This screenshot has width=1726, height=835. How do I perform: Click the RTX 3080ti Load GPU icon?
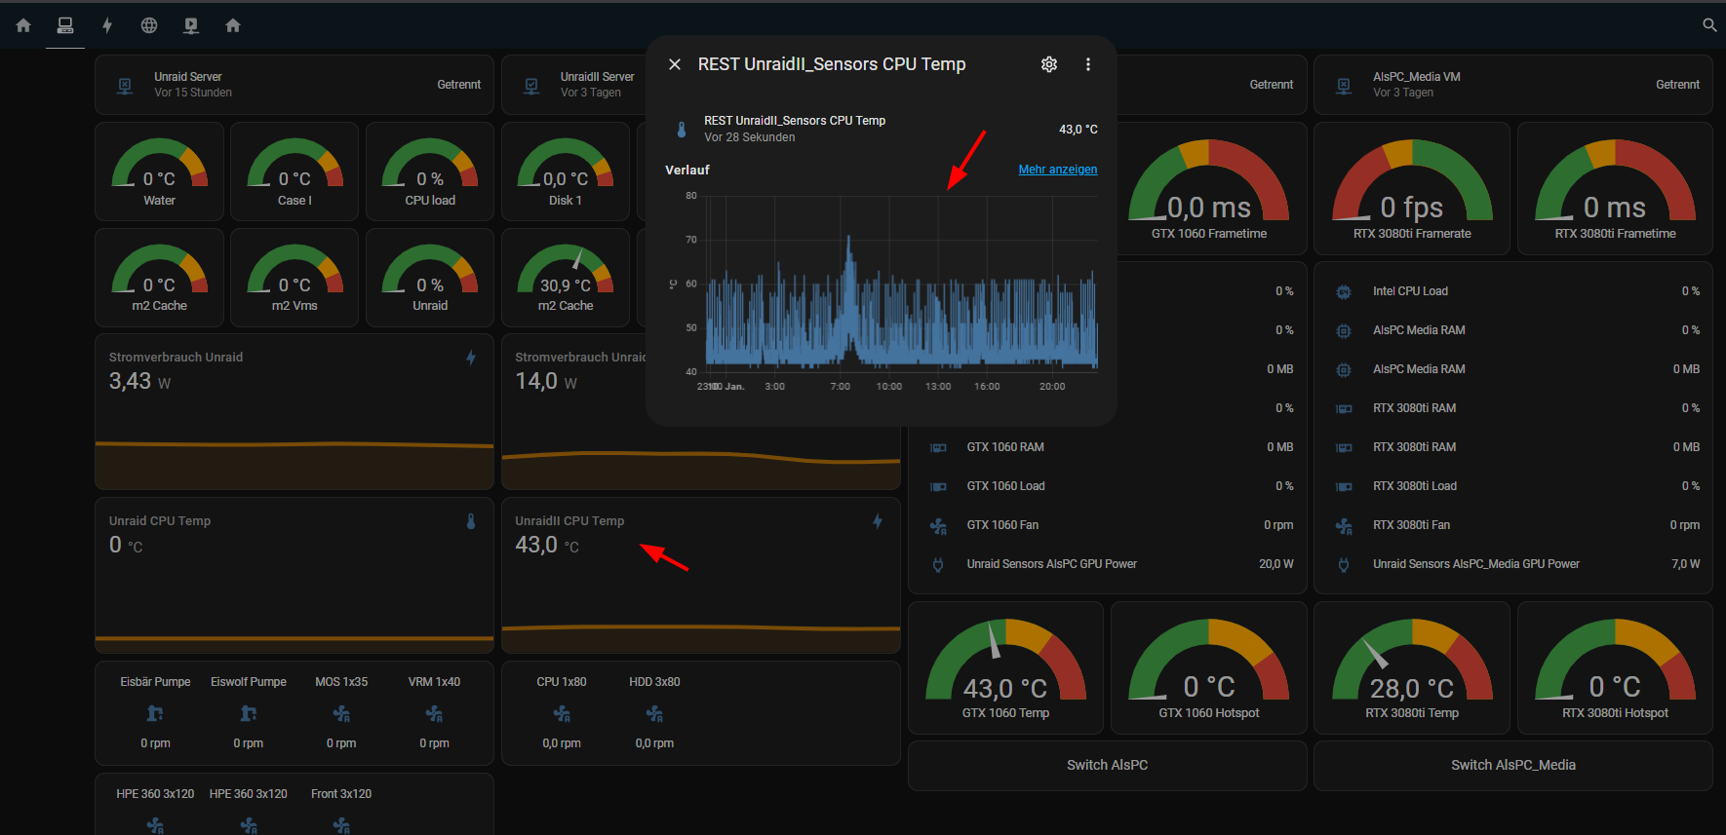(1344, 486)
